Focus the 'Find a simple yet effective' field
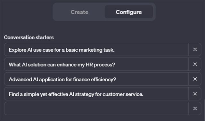205x121 pixels. pos(96,94)
